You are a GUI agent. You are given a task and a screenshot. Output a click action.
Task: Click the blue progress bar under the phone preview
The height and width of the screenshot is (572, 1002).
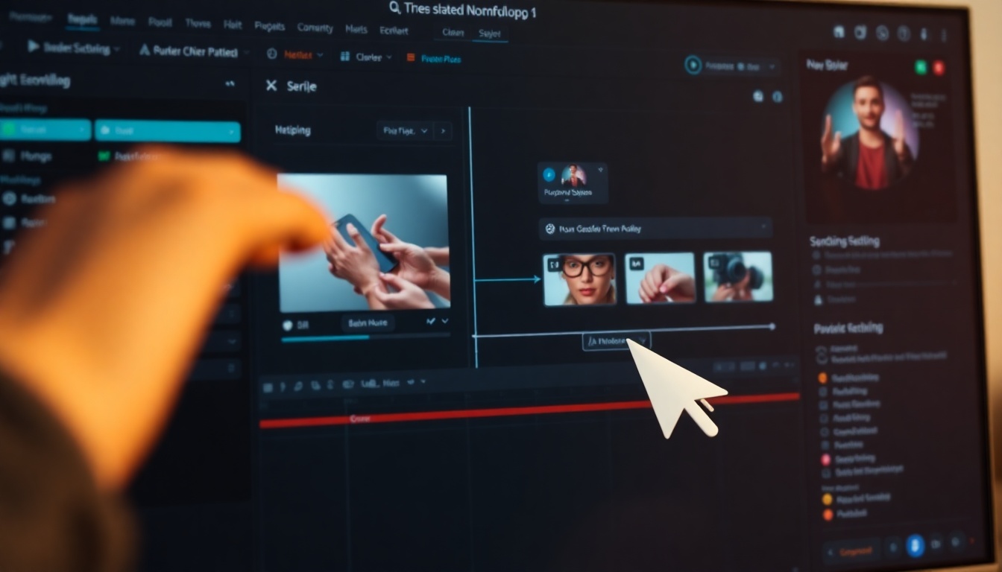(x=325, y=338)
